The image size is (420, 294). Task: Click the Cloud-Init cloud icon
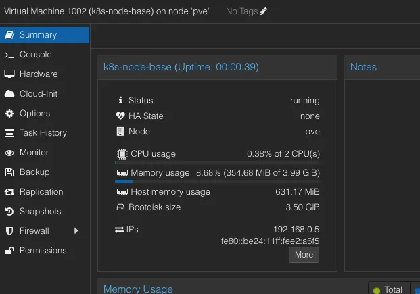coord(9,94)
